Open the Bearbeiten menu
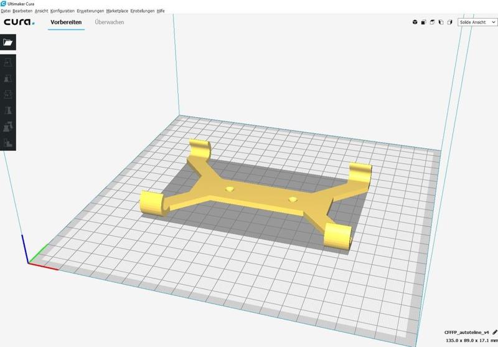 [22, 11]
